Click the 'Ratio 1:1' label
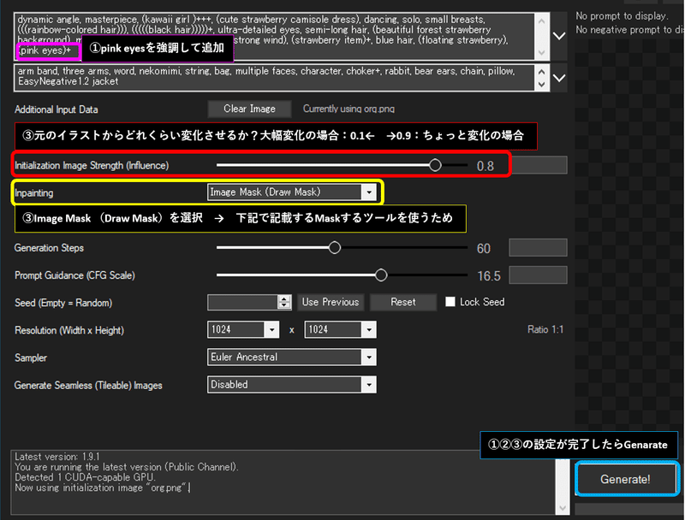 [545, 329]
